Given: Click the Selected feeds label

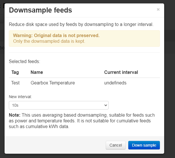Looking at the screenshot, I should [x=25, y=61].
